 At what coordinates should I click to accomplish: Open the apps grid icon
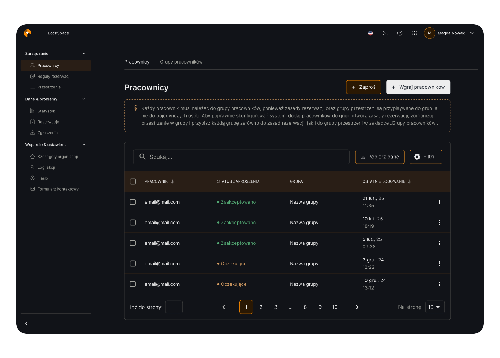tap(414, 33)
